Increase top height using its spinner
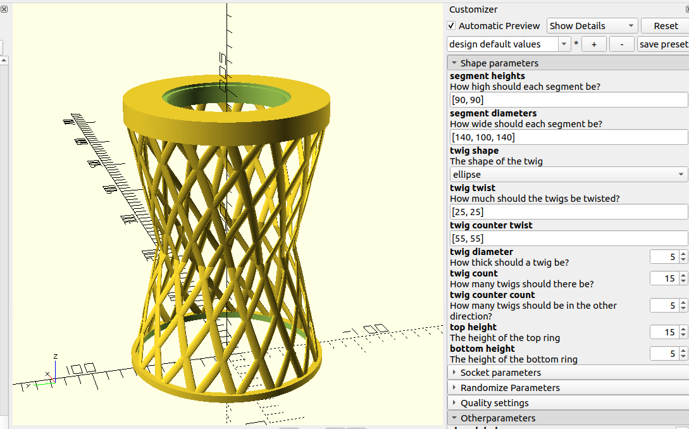 683,329
